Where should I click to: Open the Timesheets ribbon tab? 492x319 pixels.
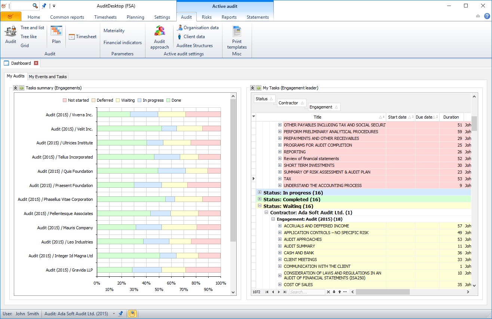[105, 17]
